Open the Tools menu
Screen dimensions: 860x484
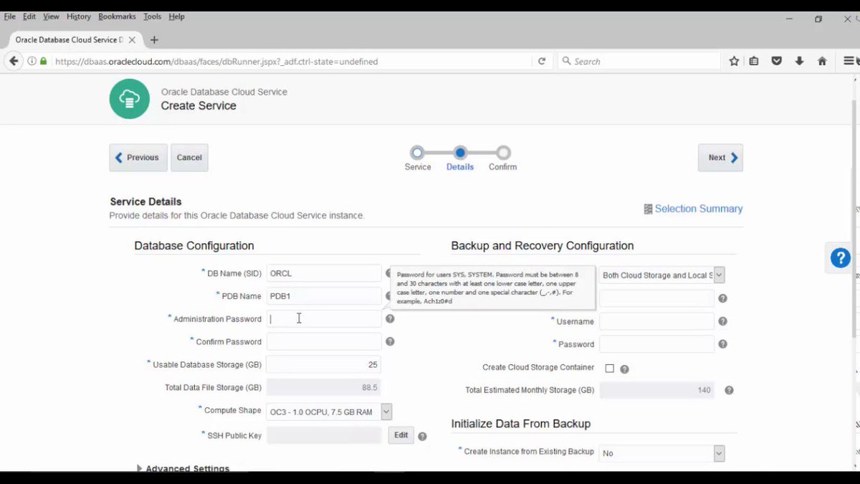(x=152, y=16)
